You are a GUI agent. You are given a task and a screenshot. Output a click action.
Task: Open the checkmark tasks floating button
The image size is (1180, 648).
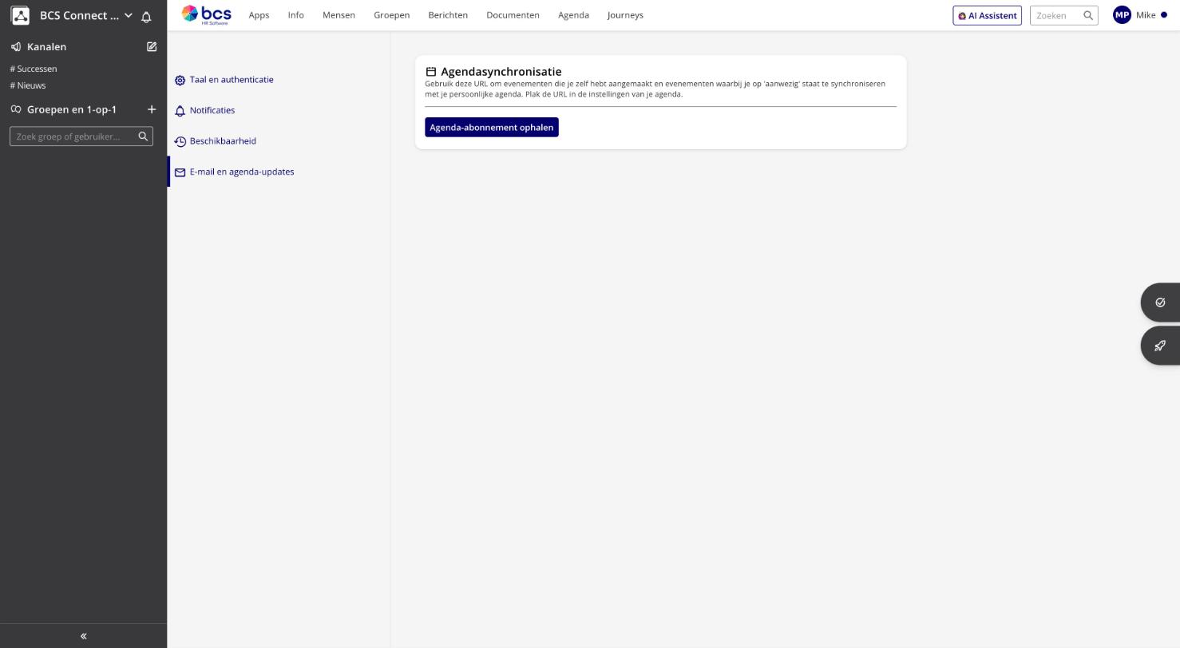click(1160, 302)
